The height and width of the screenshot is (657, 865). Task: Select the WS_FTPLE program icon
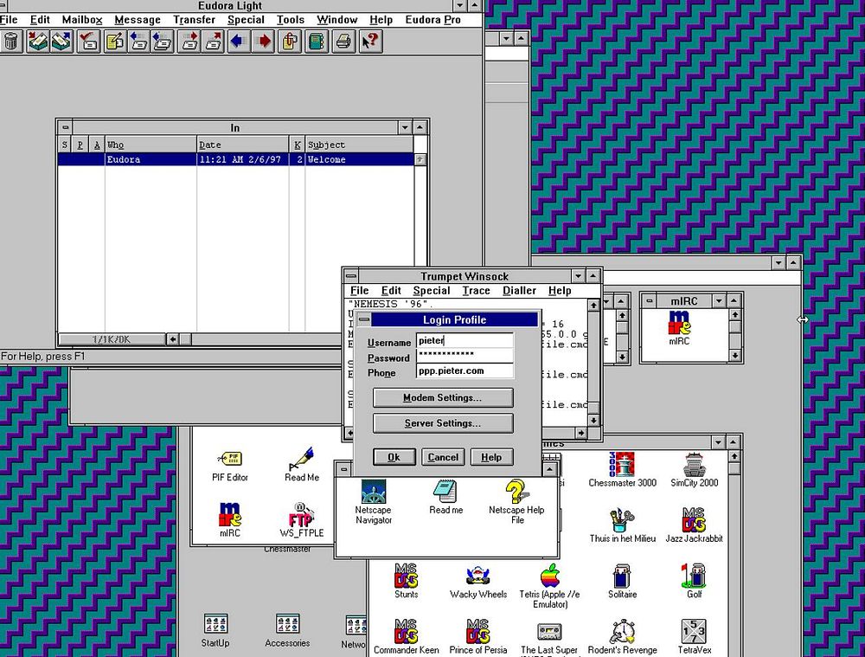pos(302,519)
